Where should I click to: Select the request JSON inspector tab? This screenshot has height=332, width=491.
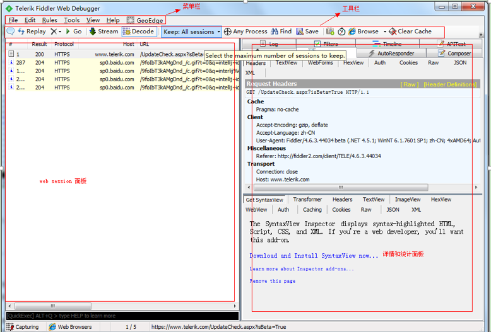point(460,63)
